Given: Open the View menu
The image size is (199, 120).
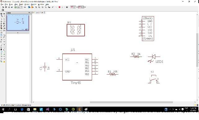Looking at the screenshot, I should (16, 4).
